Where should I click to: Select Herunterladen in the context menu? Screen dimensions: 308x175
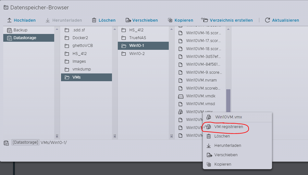(x=228, y=146)
